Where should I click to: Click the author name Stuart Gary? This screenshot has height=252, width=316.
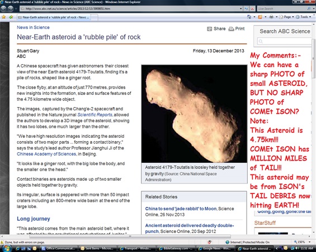[28, 51]
